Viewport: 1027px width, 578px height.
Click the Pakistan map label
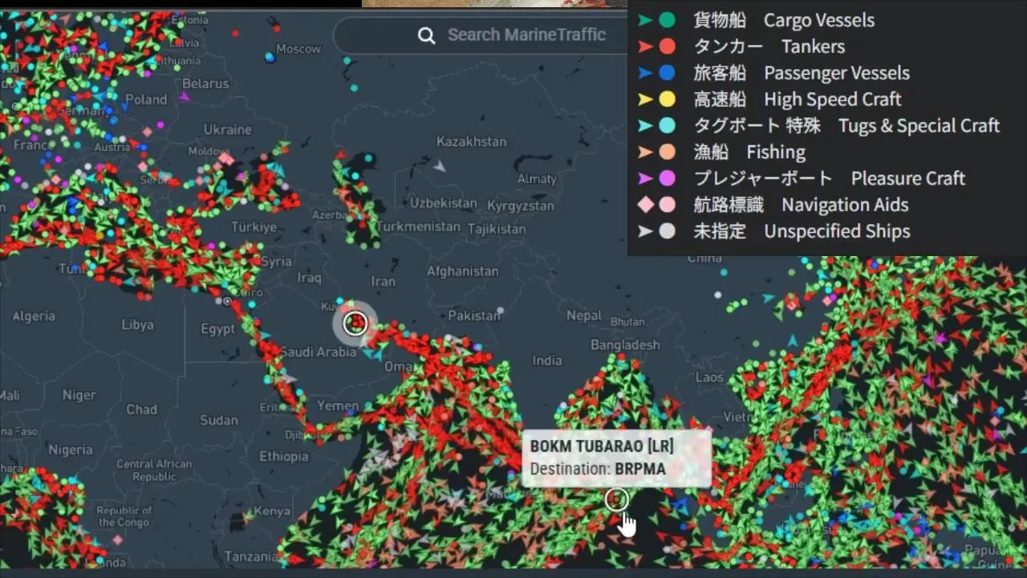pyautogui.click(x=474, y=315)
